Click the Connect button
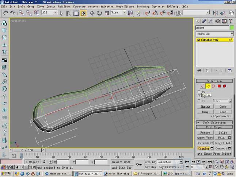The width and height of the screenshot is (236, 177). tap(221, 148)
